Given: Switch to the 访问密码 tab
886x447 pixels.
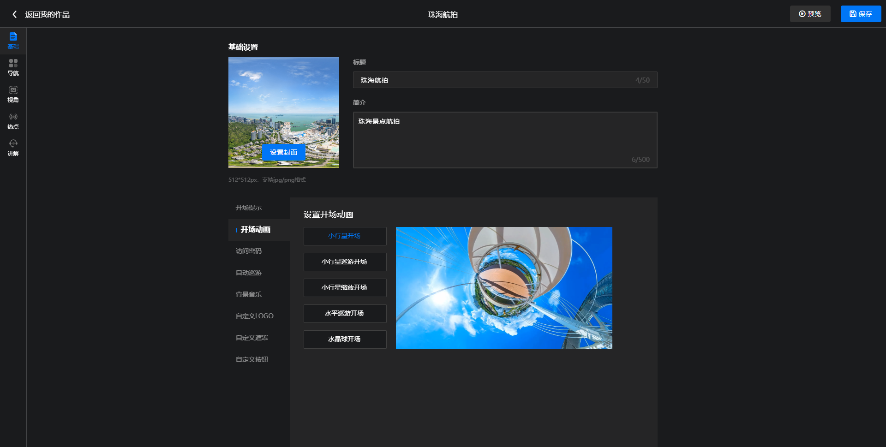Looking at the screenshot, I should click(249, 251).
